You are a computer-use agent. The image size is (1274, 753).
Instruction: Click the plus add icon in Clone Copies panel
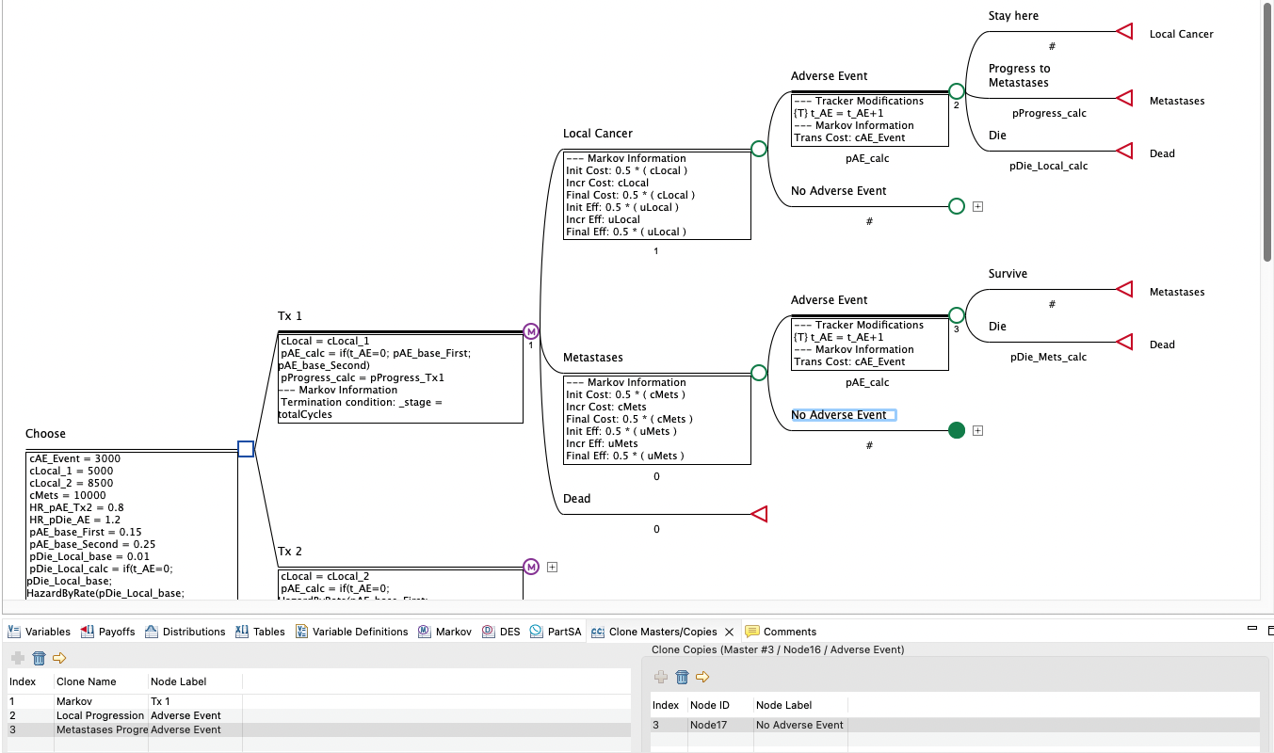[x=660, y=677]
